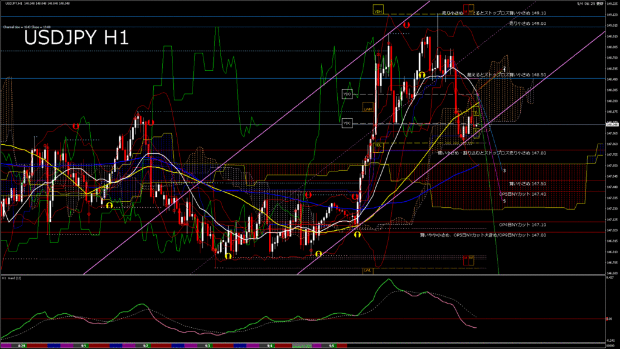Click the YDL level label box
This screenshot has height=349, width=620.
click(378, 145)
